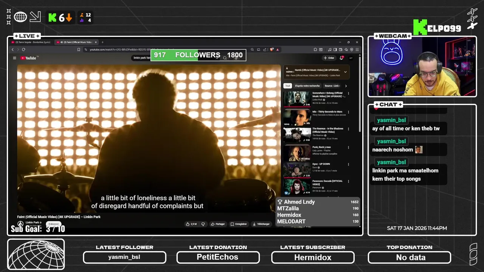
Task: Open options for Mix - Thirty Seconds to Mars
Action: (349, 112)
